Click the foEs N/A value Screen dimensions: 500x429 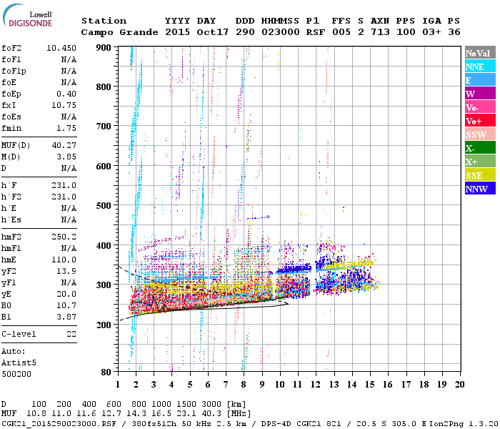coord(69,117)
